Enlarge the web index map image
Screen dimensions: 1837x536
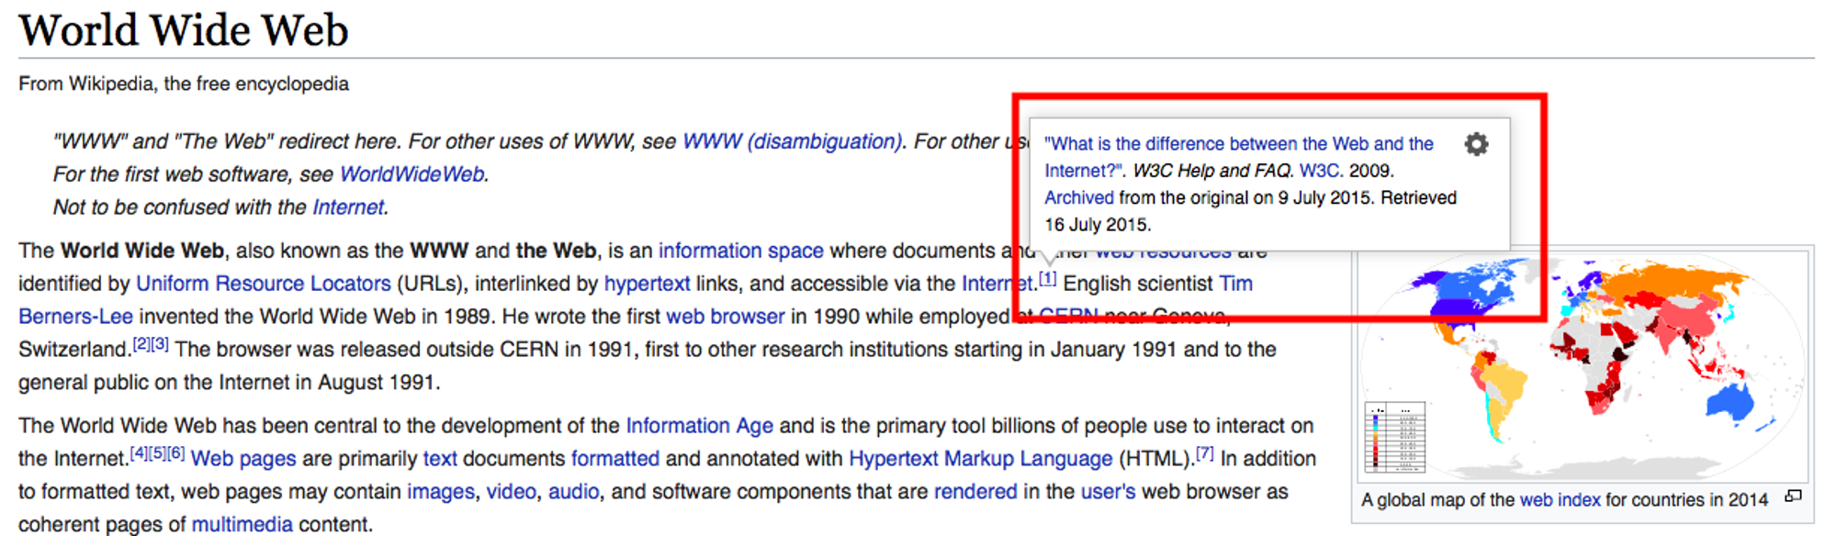tap(1793, 497)
